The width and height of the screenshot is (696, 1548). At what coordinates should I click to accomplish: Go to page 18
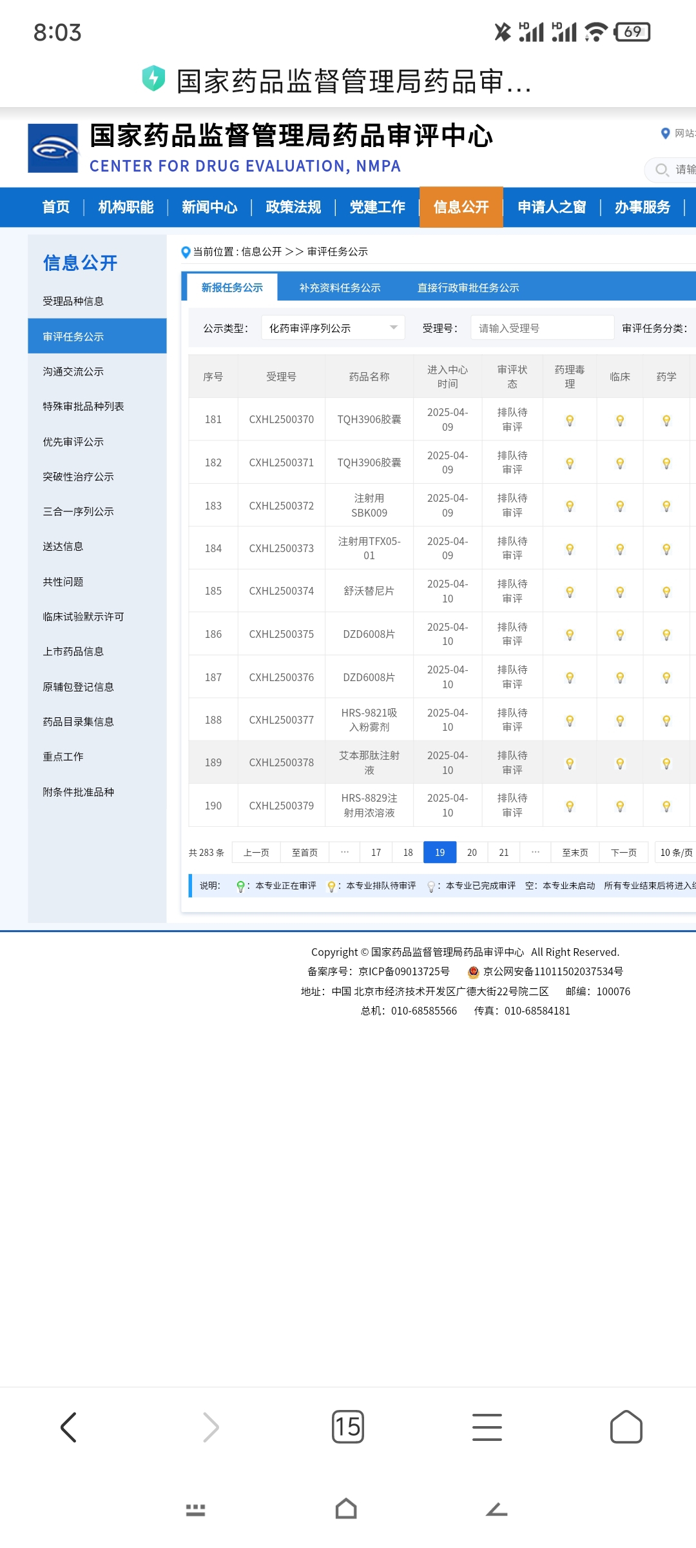pos(408,853)
